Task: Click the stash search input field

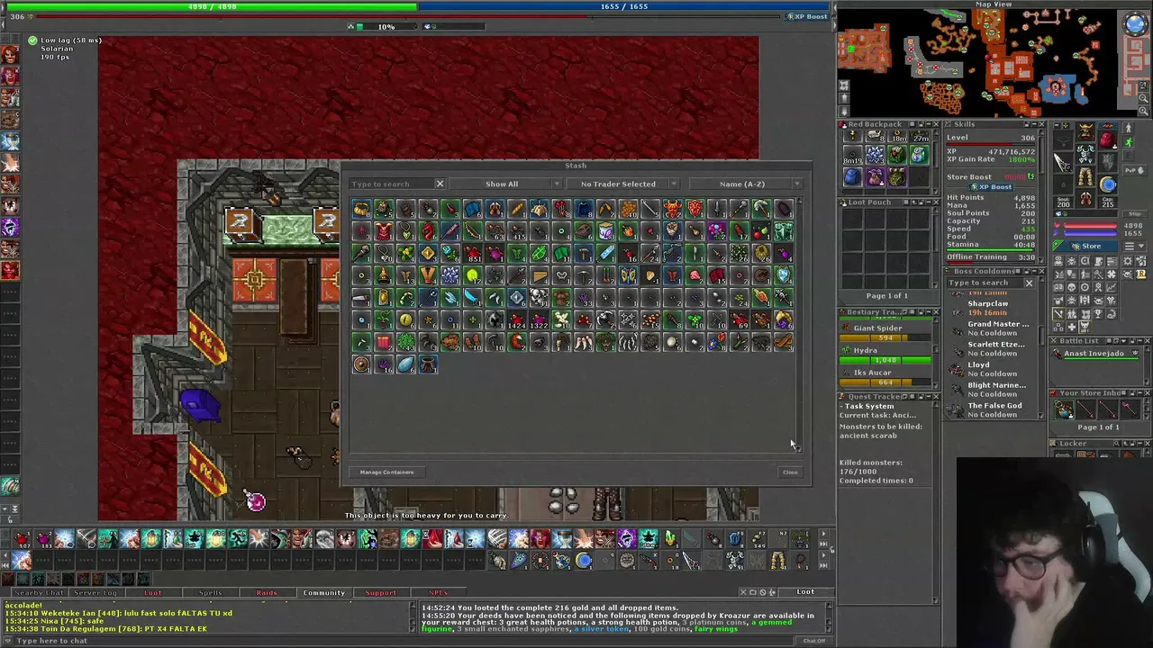Action: 393,184
